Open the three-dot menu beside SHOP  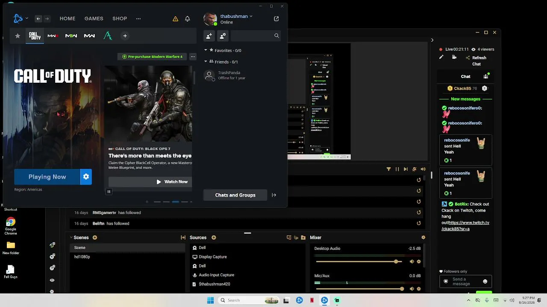click(x=138, y=19)
